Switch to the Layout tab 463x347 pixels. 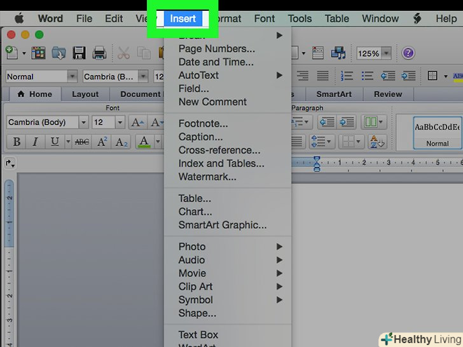[x=85, y=94]
